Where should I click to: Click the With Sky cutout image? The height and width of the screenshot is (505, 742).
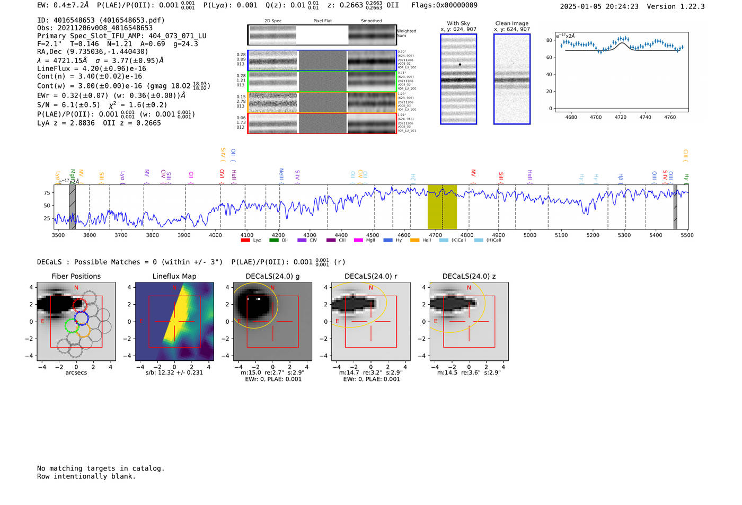[x=458, y=79]
